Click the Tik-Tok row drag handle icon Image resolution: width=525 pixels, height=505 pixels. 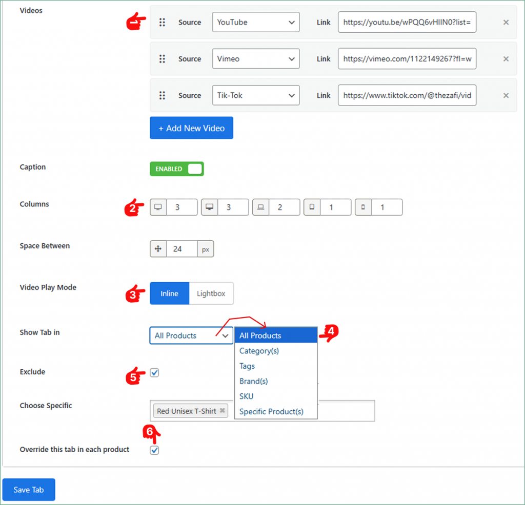pos(162,95)
